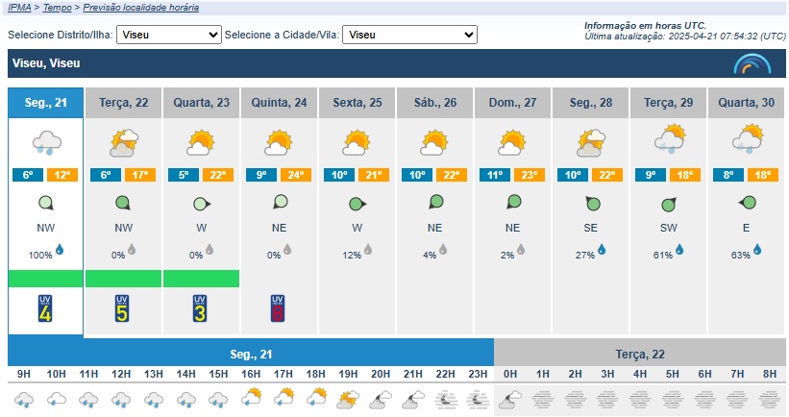Click the 23° max temperature for Dom., 27
Image resolution: width=789 pixels, height=417 pixels.
[530, 175]
